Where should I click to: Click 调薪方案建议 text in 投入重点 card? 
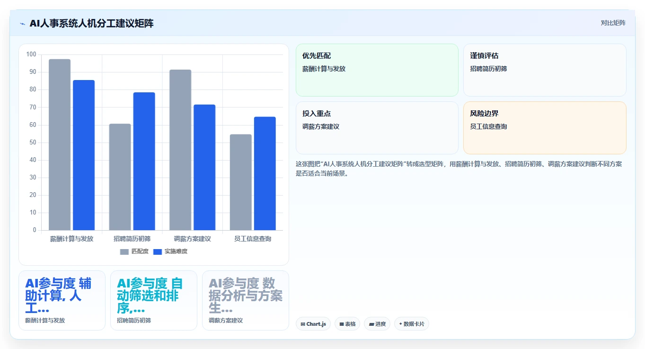coord(321,126)
